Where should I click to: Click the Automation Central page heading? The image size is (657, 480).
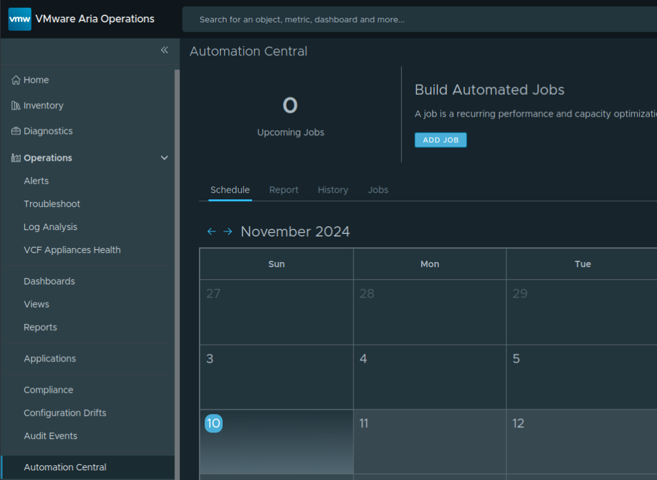click(248, 51)
